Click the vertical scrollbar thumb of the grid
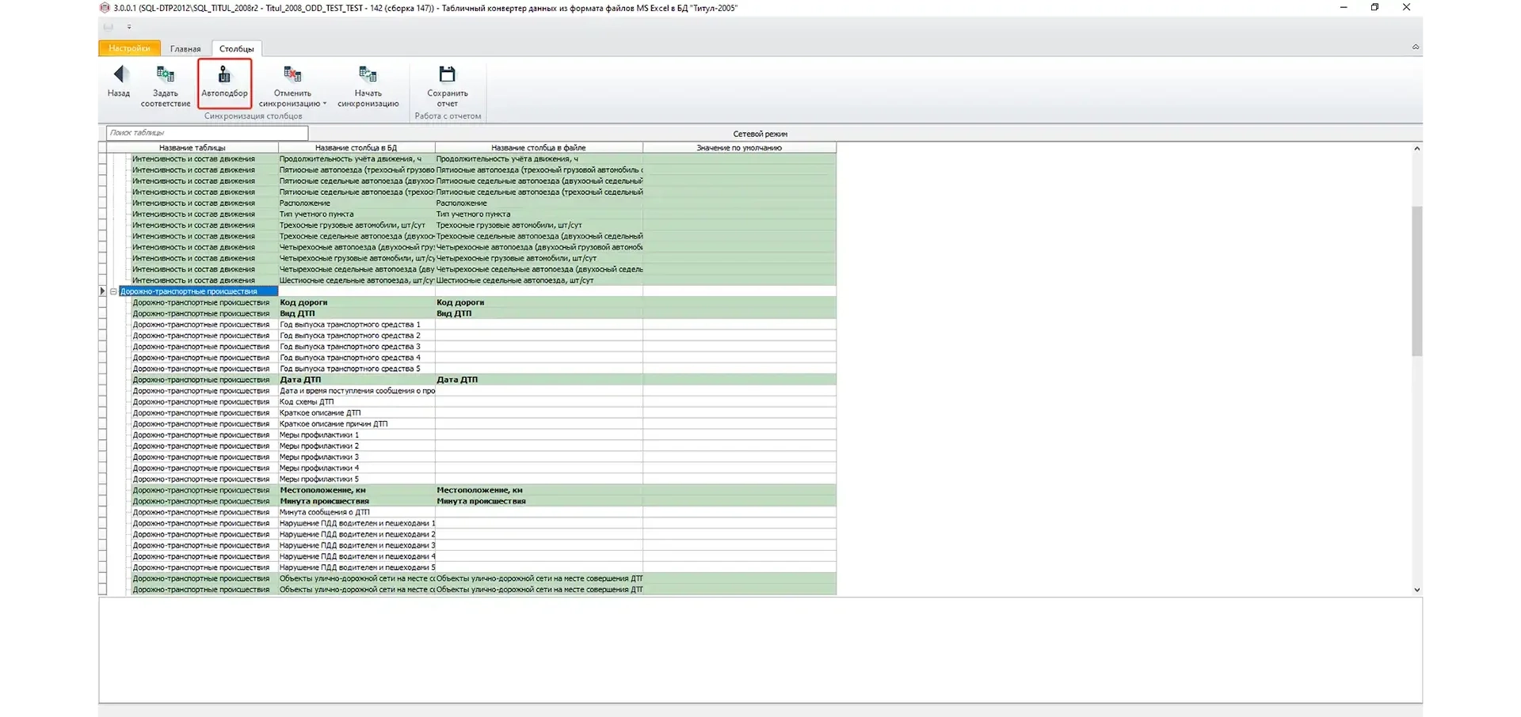 1416,281
